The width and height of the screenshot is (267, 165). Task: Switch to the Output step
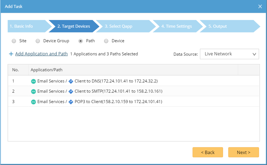tap(217, 26)
